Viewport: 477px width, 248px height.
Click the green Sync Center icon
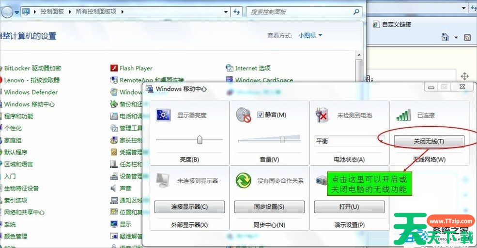pyautogui.click(x=243, y=180)
